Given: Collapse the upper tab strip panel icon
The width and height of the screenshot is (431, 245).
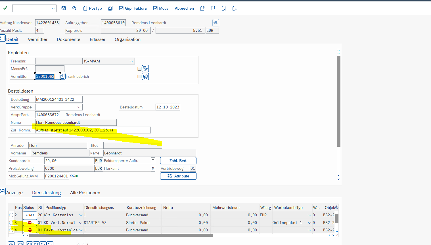Looking at the screenshot, I should point(3,38).
